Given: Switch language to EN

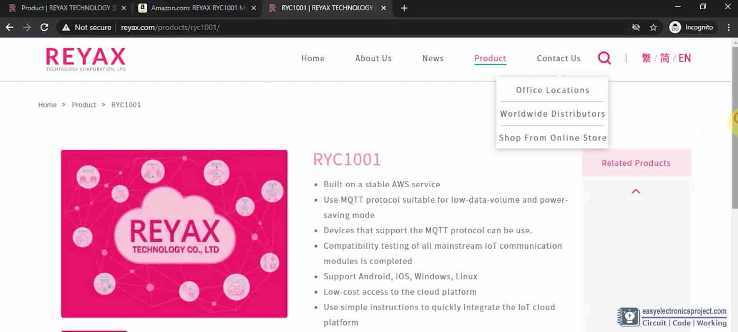Looking at the screenshot, I should (685, 58).
